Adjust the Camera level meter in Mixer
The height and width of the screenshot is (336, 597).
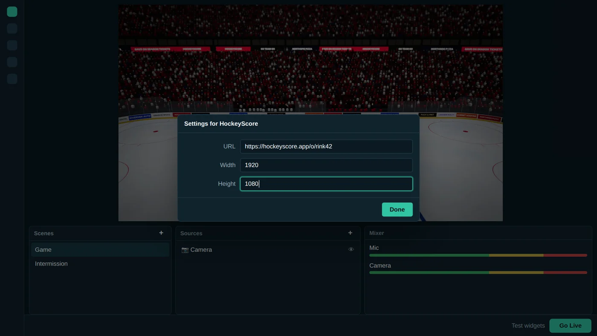click(478, 272)
